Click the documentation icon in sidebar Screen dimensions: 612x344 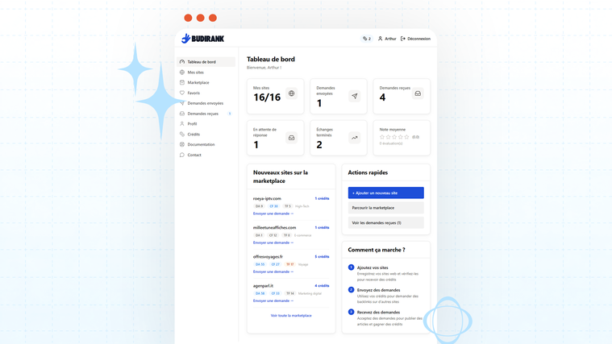[x=182, y=144]
